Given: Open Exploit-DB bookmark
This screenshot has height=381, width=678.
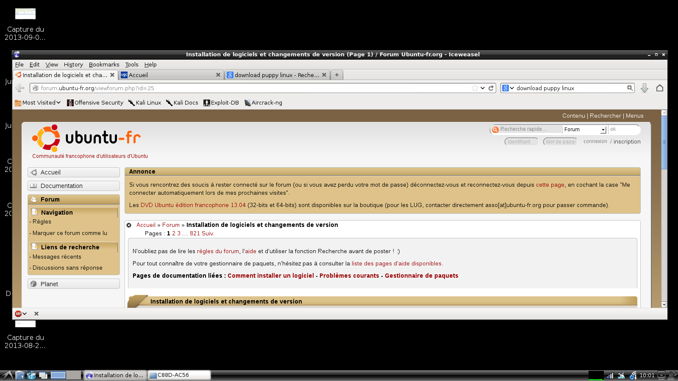Looking at the screenshot, I should click(221, 103).
